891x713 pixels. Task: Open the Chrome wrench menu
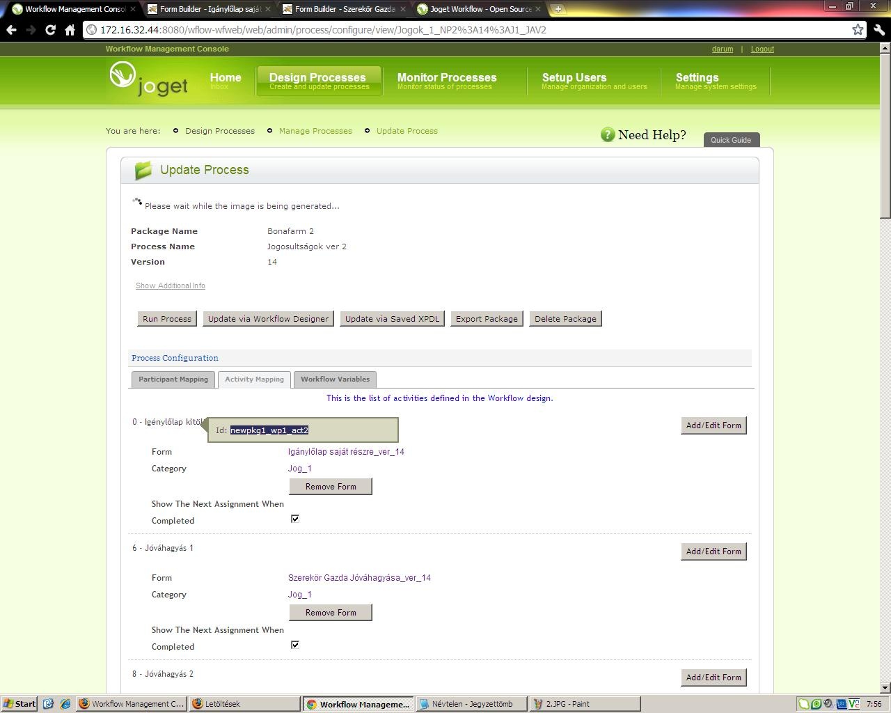(x=878, y=30)
